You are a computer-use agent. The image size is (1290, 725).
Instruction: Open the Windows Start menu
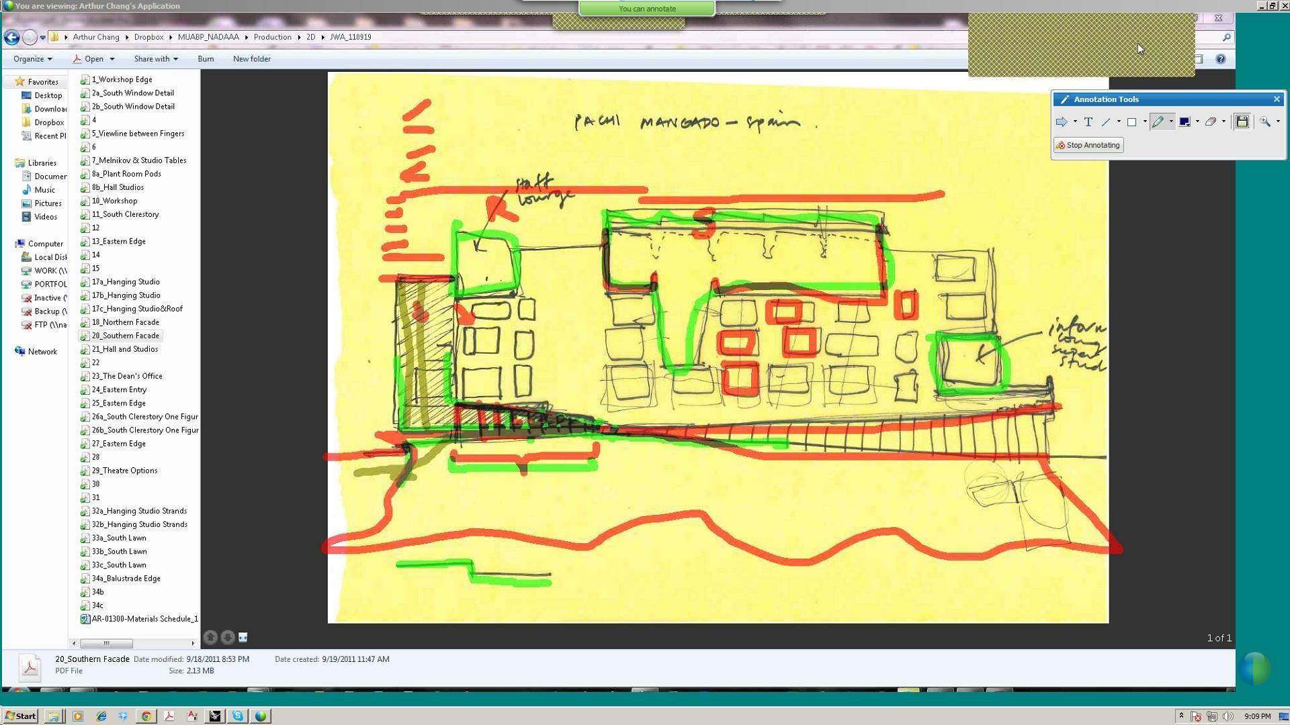(x=20, y=716)
